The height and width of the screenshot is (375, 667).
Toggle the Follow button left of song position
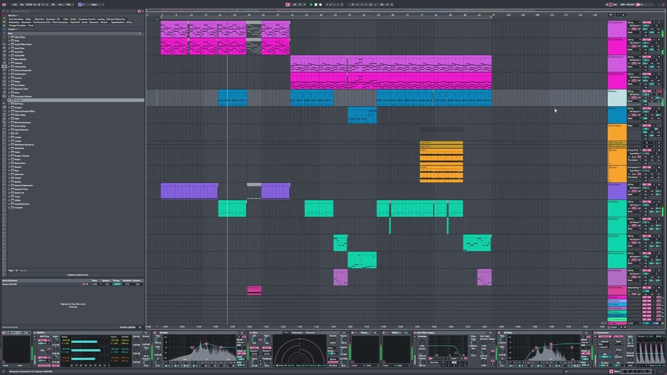[288, 4]
